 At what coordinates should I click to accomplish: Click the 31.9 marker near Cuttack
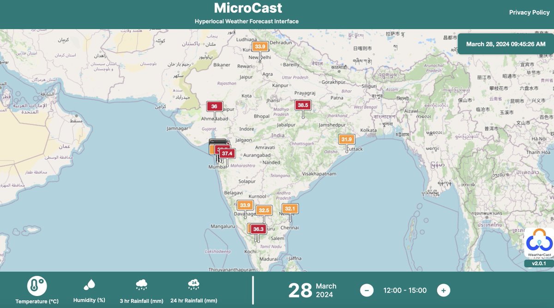pos(346,139)
